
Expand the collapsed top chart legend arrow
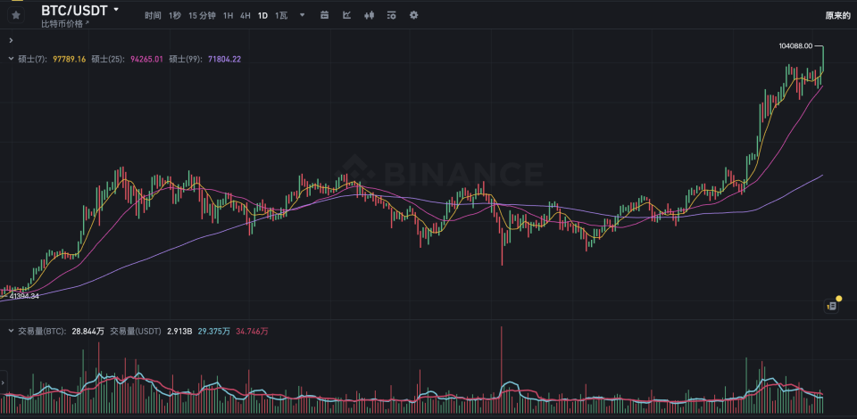point(9,40)
